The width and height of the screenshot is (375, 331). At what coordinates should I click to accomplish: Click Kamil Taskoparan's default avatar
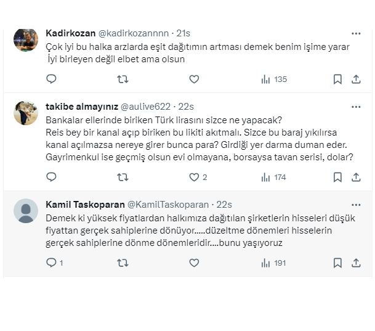pyautogui.click(x=26, y=211)
